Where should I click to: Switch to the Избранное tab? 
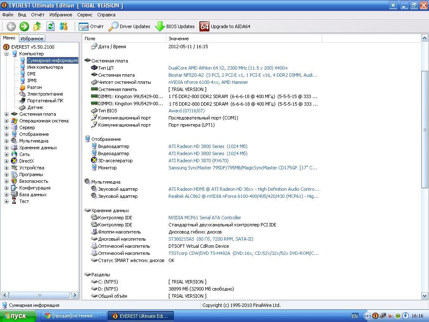click(32, 39)
